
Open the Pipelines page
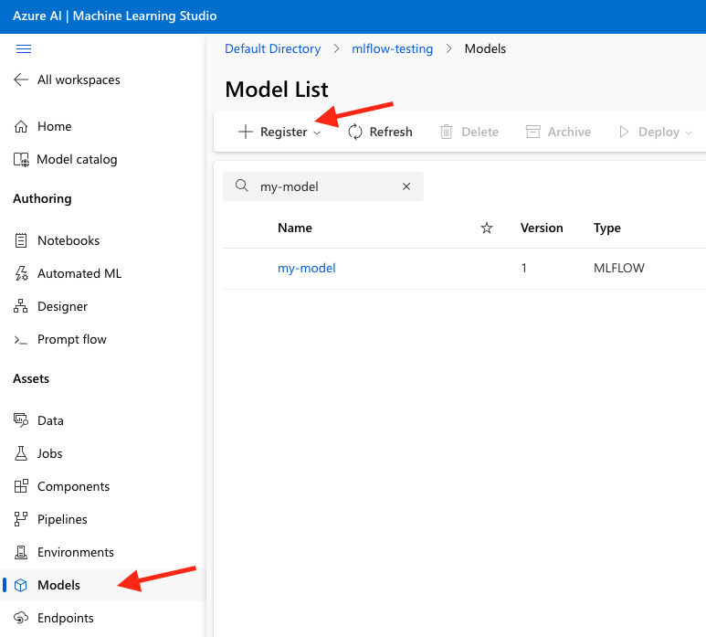pos(63,519)
